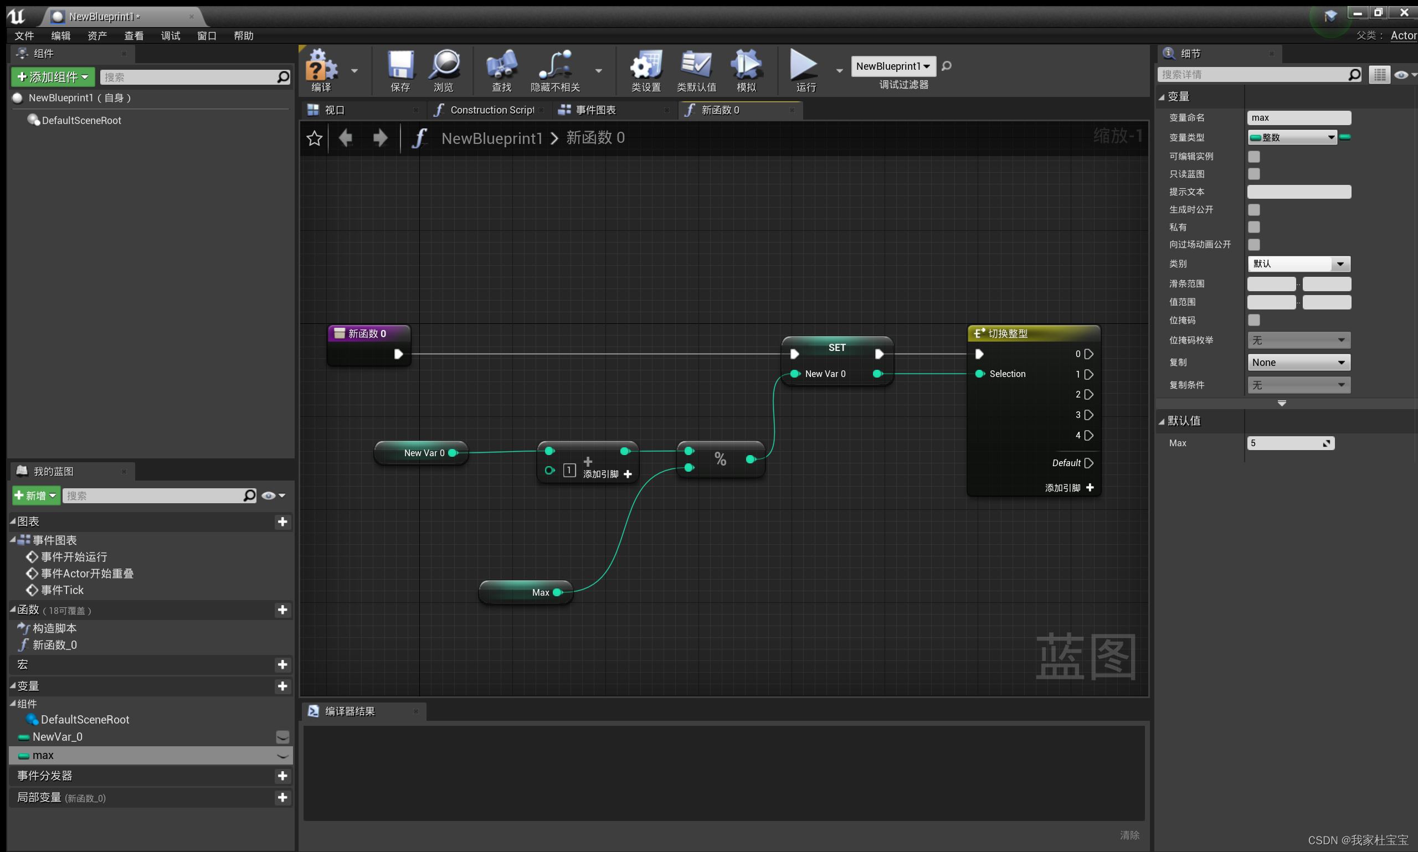Click the green 添加组件 button
Image resolution: width=1418 pixels, height=852 pixels.
tap(53, 76)
